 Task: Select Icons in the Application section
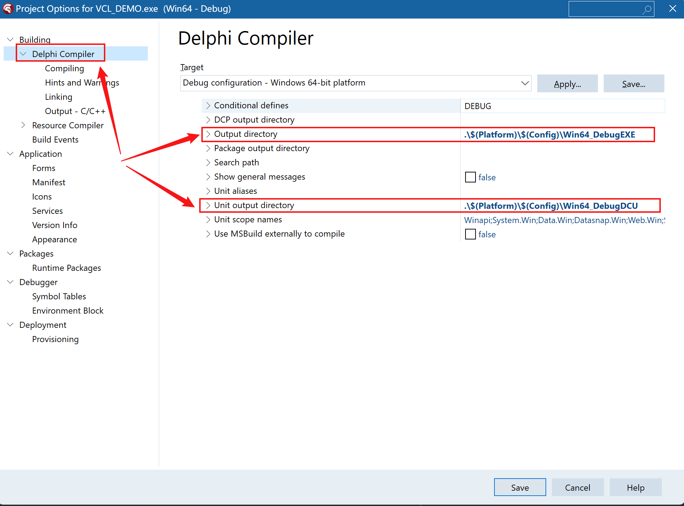click(42, 197)
